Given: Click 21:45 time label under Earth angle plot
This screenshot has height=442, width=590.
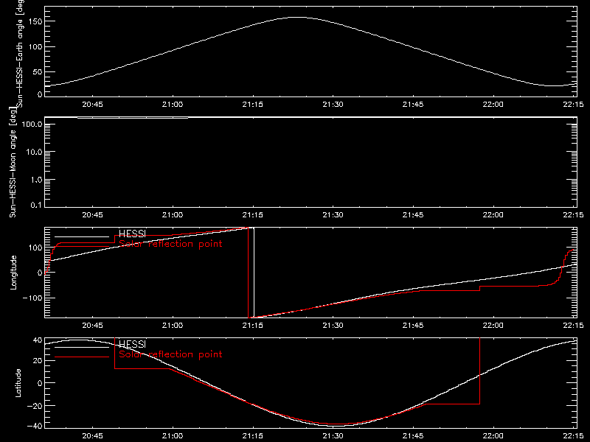Looking at the screenshot, I should pos(413,104).
